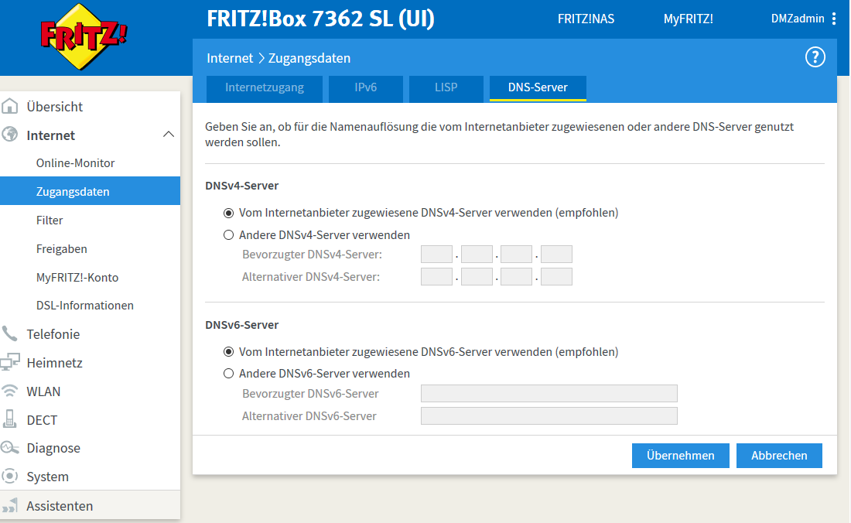This screenshot has height=523, width=851.
Task: Open DSL-Informationen in the sidebar
Action: [84, 306]
